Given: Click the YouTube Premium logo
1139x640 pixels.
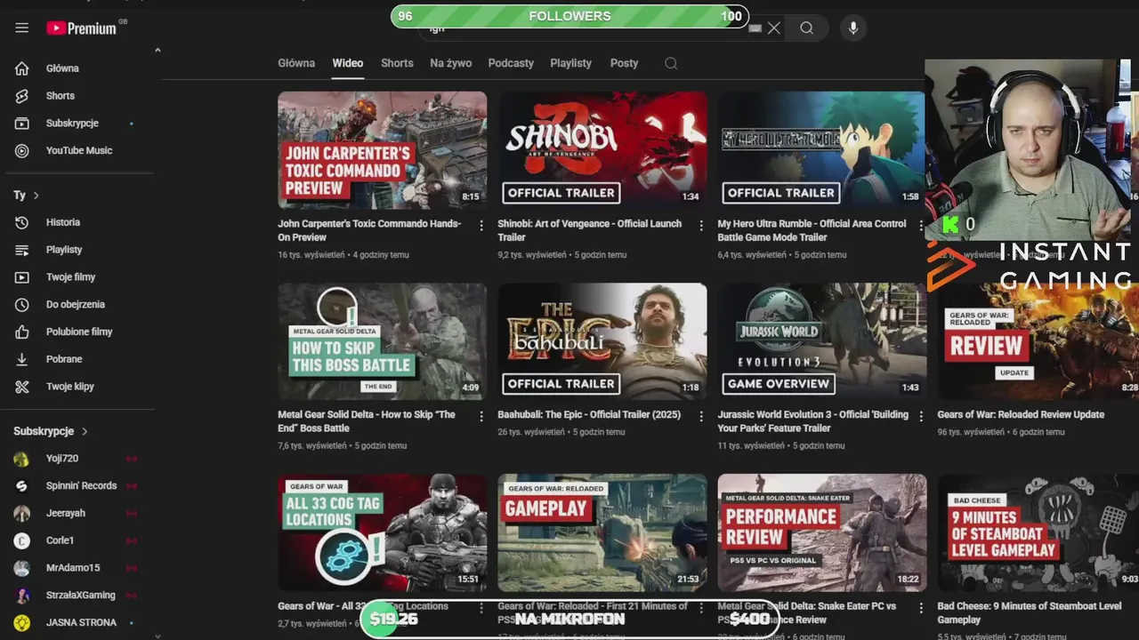Looking at the screenshot, I should [x=82, y=28].
